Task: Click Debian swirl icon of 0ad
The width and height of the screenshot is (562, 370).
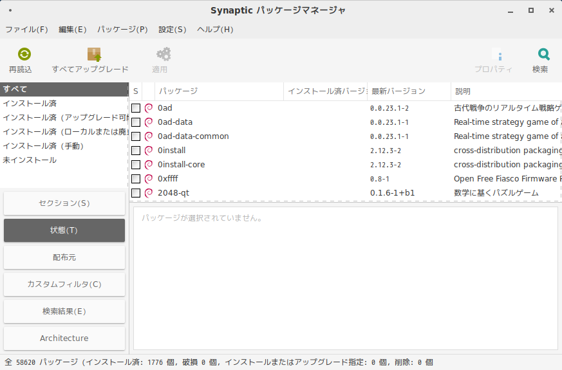Action: [148, 108]
